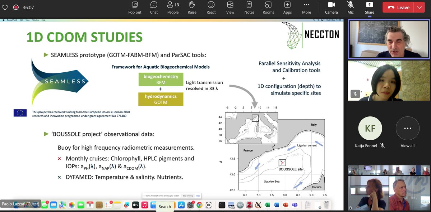The height and width of the screenshot is (212, 431).
Task: Open Word from the Dock
Action: click(276, 205)
